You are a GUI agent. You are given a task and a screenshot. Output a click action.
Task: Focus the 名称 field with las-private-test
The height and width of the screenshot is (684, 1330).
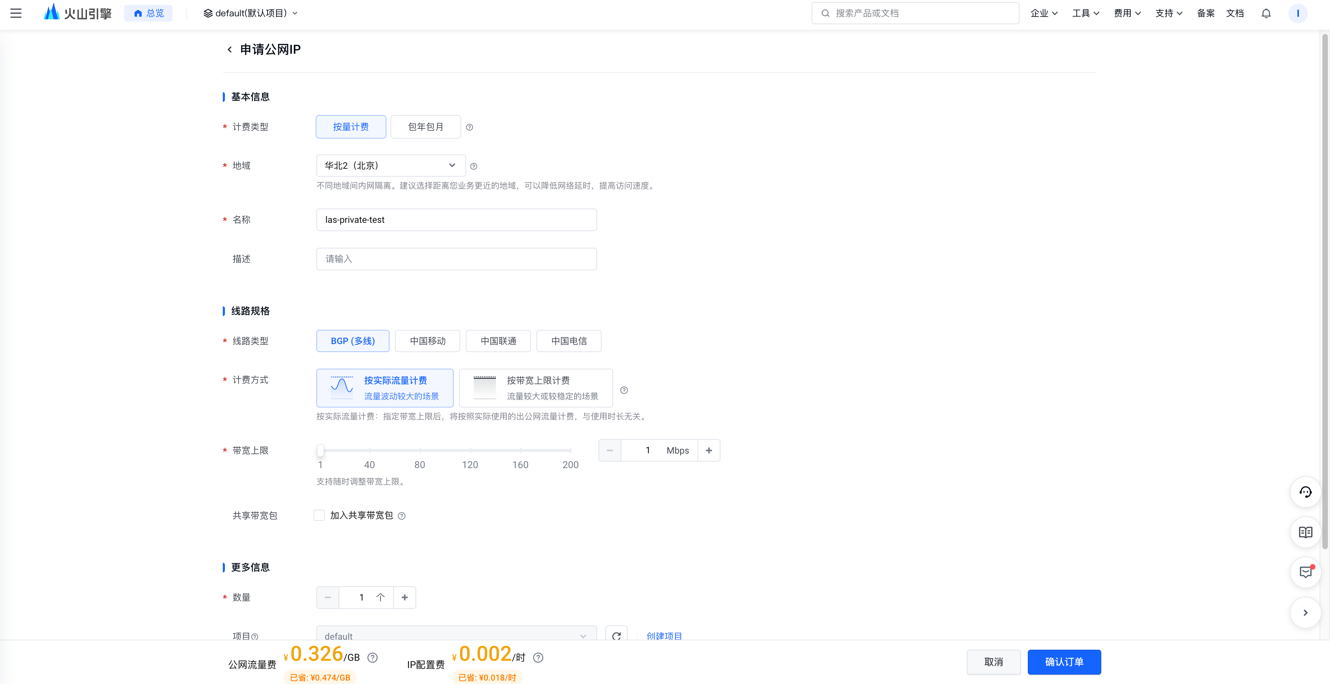pos(456,220)
